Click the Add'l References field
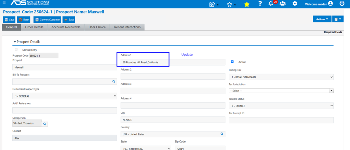Screen dimensions: 350x150 point(65,110)
